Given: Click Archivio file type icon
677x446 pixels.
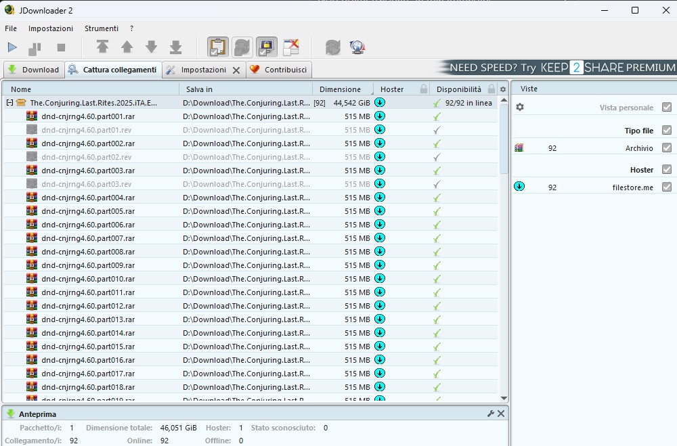Looking at the screenshot, I should pyautogui.click(x=519, y=148).
